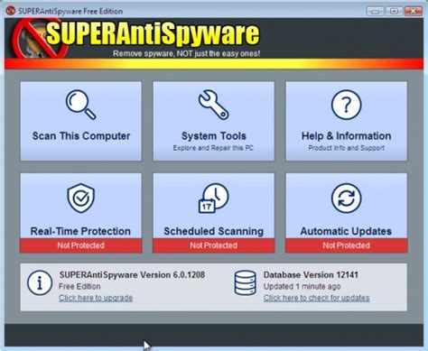428x351 pixels.
Task: Follow the Click here to upgrade link
Action: [x=96, y=298]
